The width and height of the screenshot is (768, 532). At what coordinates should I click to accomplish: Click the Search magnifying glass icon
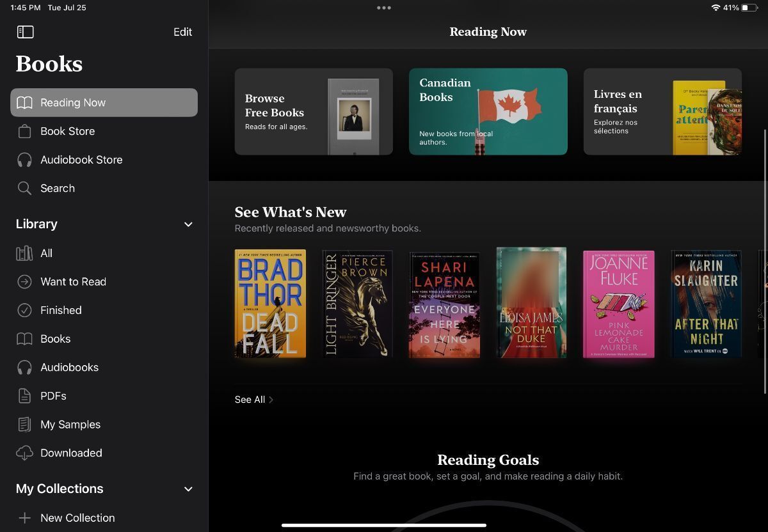click(24, 188)
